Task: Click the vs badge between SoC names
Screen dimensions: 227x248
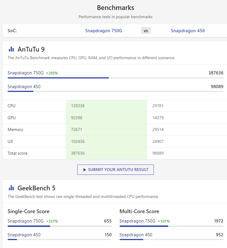Action: click(146, 31)
